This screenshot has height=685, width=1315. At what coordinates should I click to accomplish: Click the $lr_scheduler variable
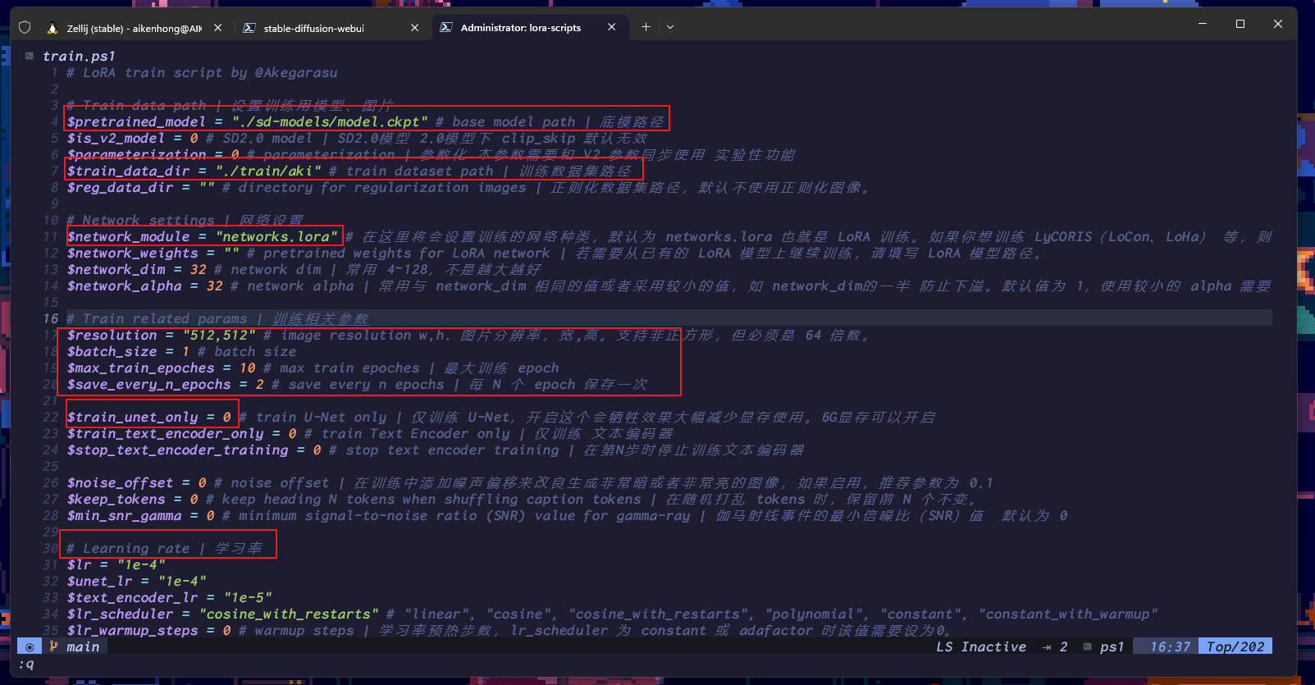[120, 614]
